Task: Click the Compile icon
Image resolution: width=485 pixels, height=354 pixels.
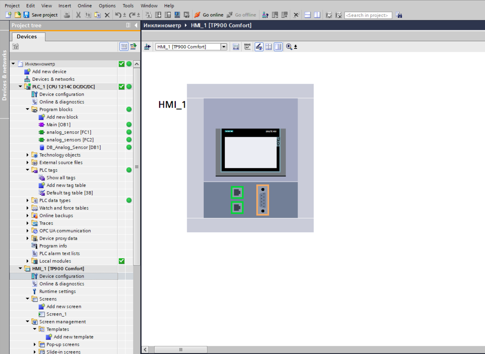Action: pyautogui.click(x=148, y=15)
